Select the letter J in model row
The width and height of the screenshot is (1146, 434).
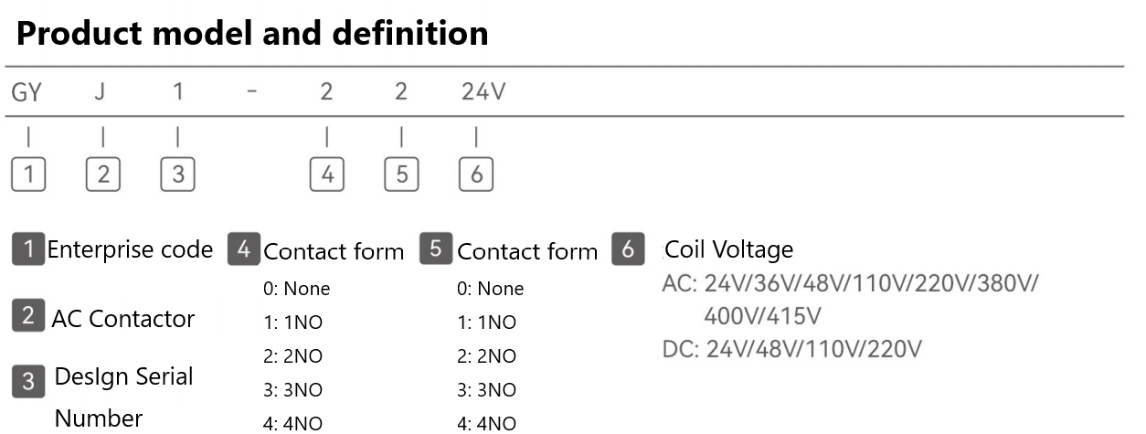(x=101, y=93)
